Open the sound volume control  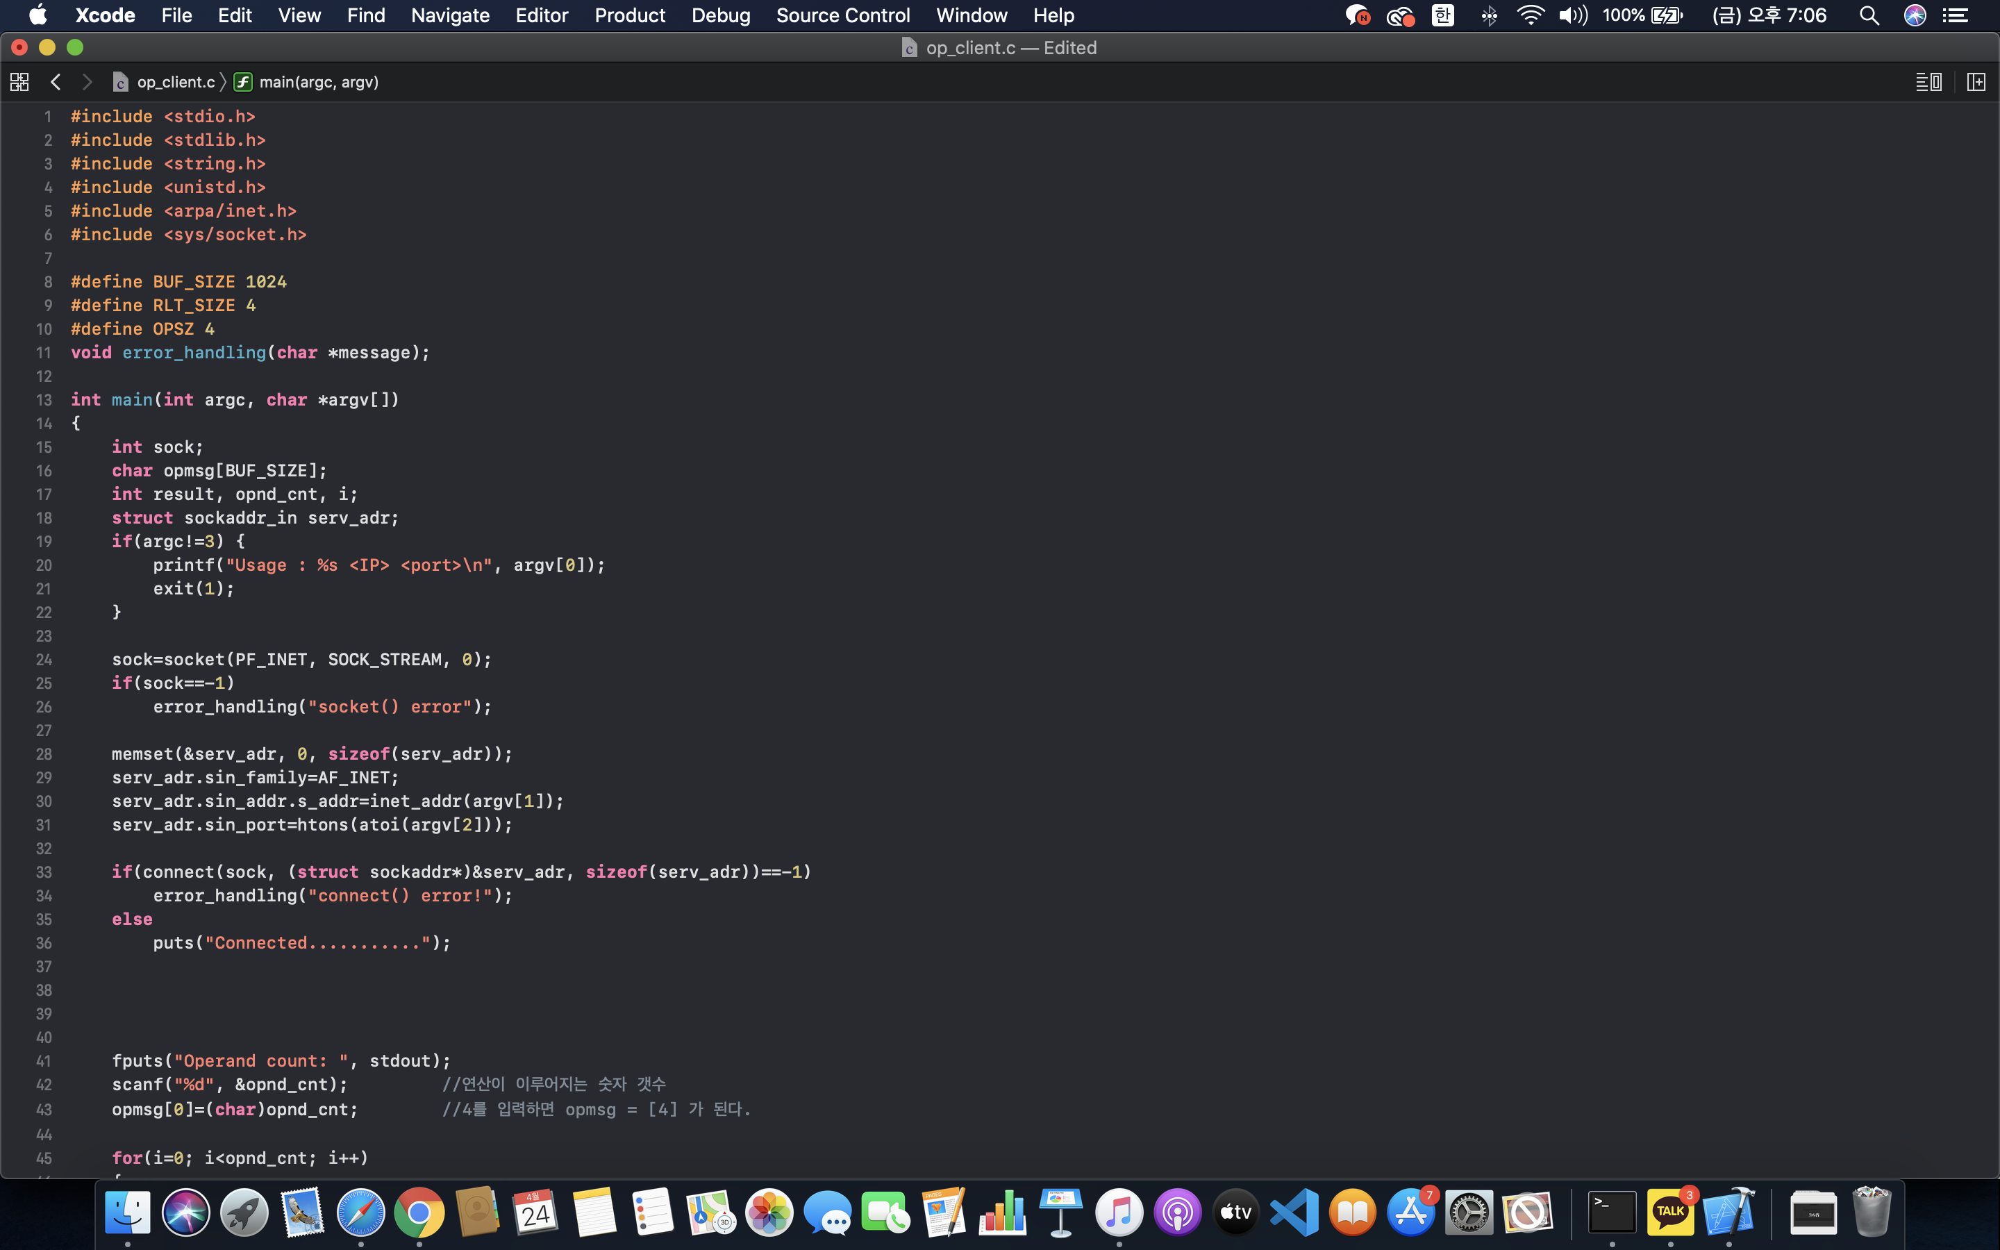click(1573, 15)
